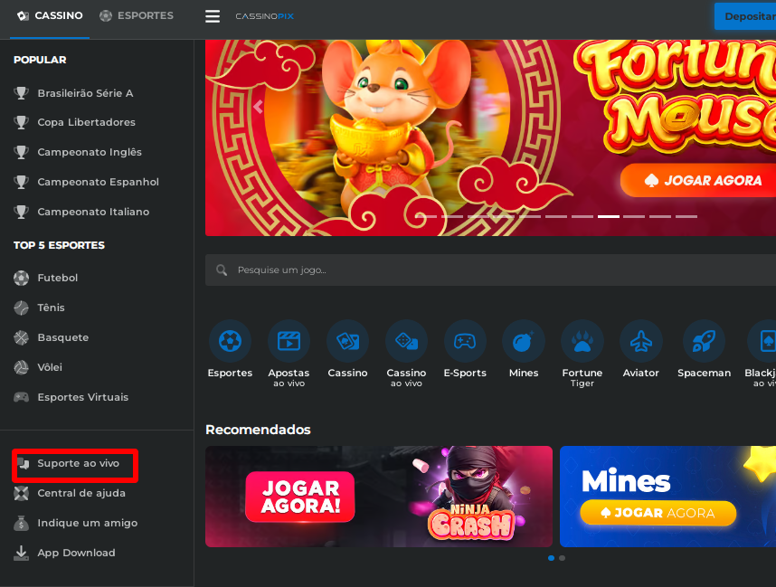Show previous banner with left arrow

(258, 107)
